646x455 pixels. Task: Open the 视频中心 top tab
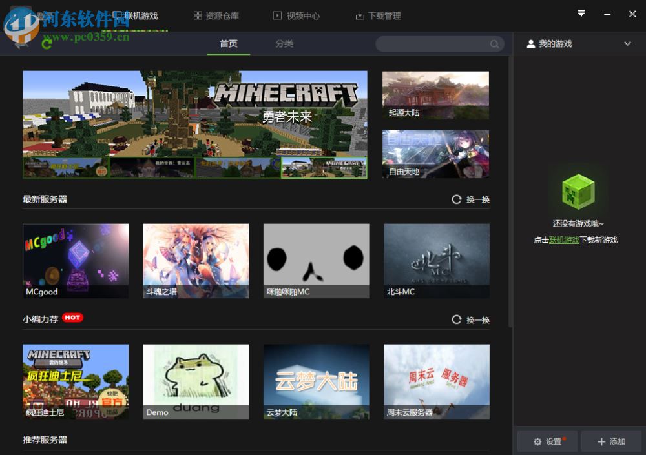click(297, 15)
